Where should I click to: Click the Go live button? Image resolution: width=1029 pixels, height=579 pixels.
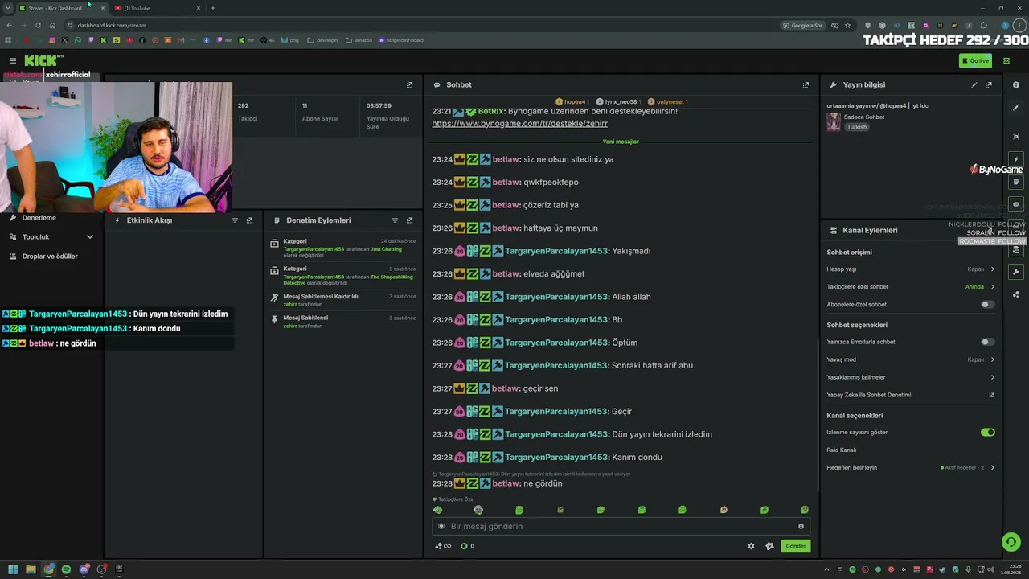975,60
